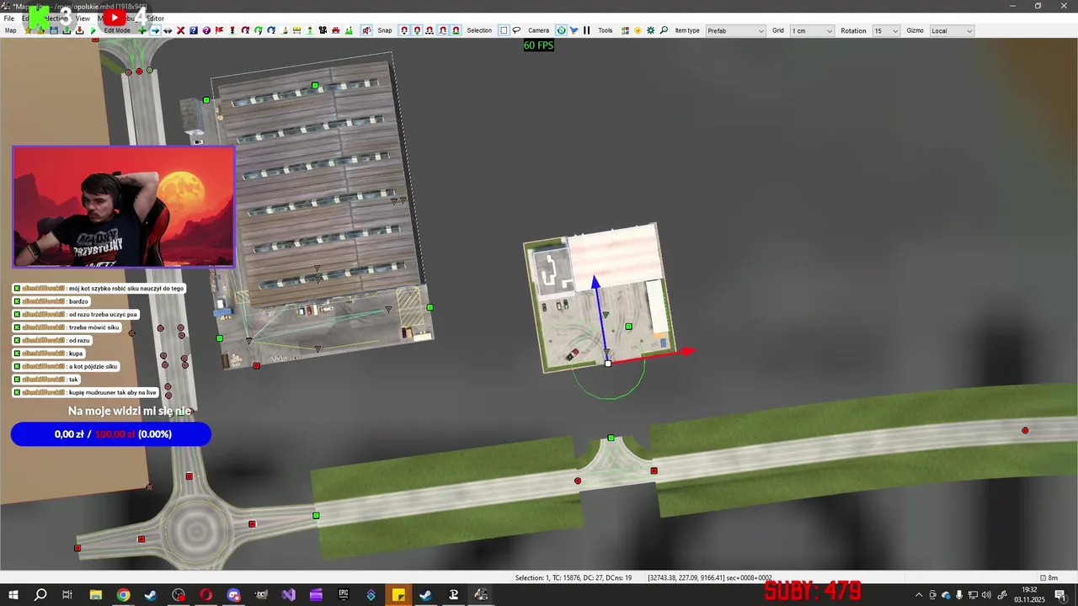Click the Selection info status bar text
The width and height of the screenshot is (1078, 606).
pyautogui.click(x=574, y=577)
